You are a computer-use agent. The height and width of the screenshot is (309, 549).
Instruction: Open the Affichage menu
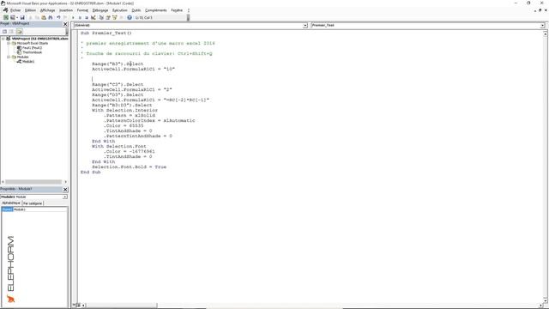coord(48,10)
